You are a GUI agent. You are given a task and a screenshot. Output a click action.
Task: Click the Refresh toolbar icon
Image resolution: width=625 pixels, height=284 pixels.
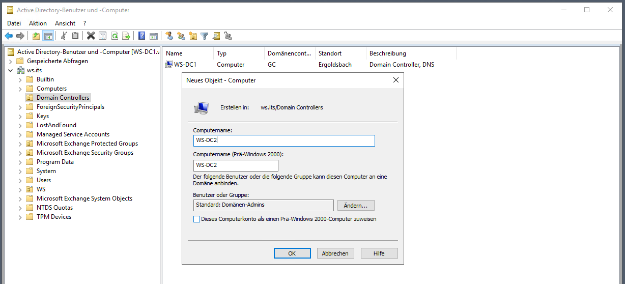pos(115,36)
